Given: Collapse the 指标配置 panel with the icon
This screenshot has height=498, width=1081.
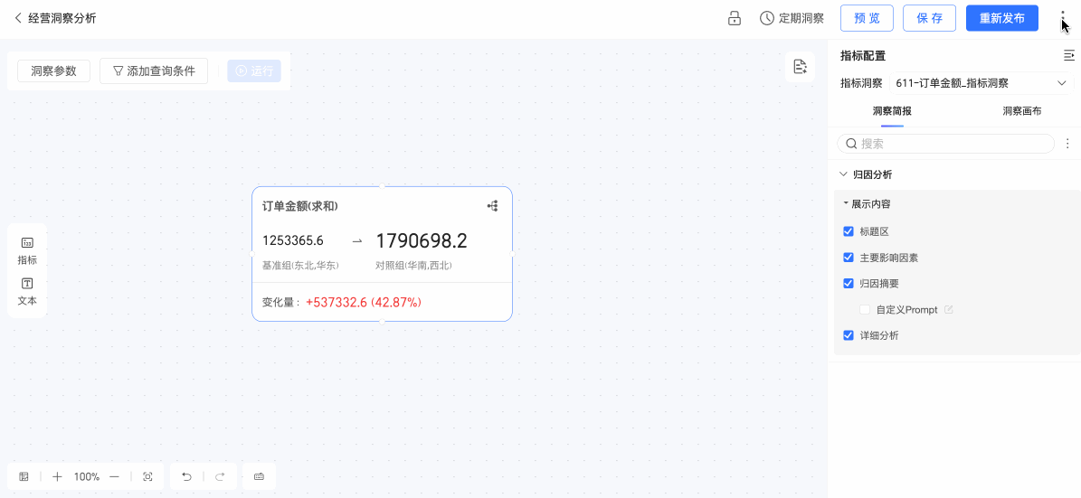Looking at the screenshot, I should coord(1068,55).
